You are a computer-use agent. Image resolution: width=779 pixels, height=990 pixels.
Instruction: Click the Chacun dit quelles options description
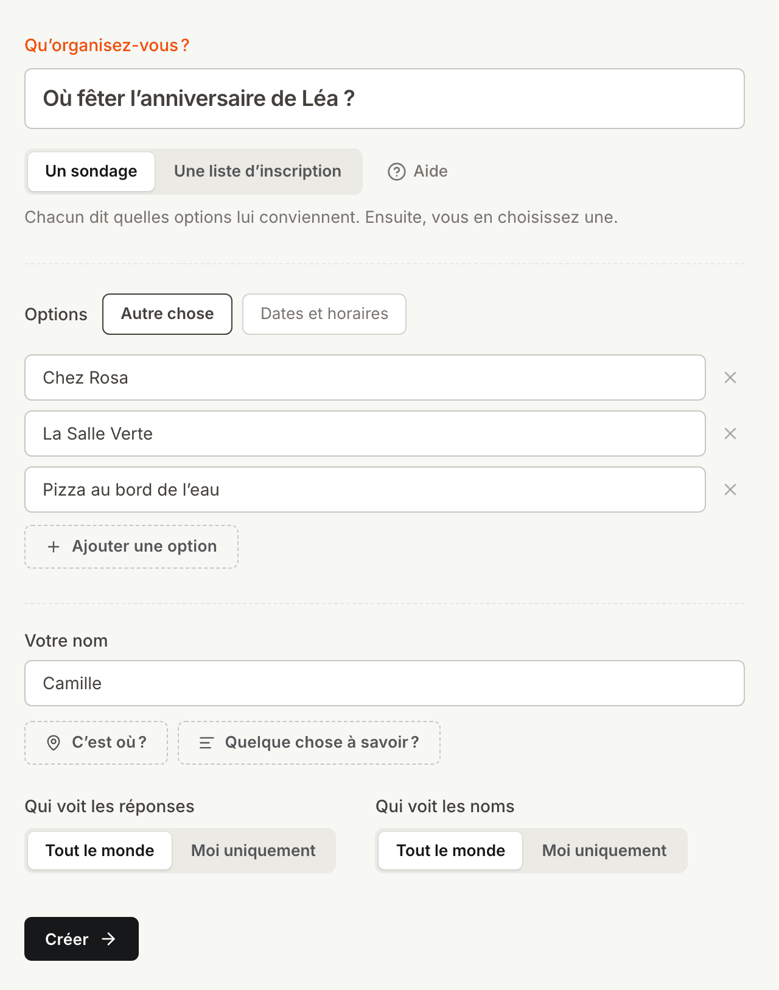click(321, 217)
